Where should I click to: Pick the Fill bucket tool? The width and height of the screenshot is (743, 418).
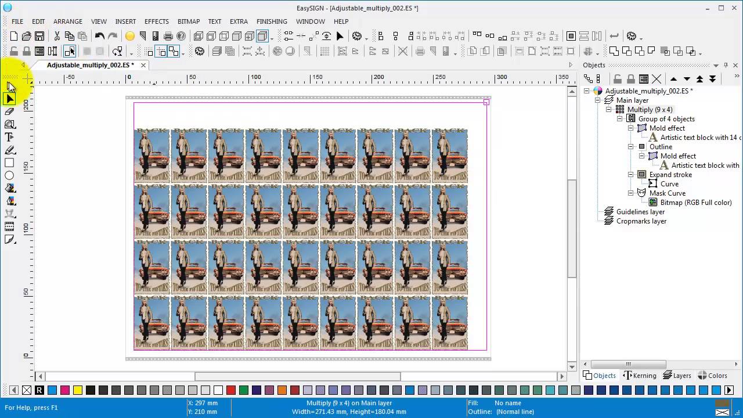(9, 188)
